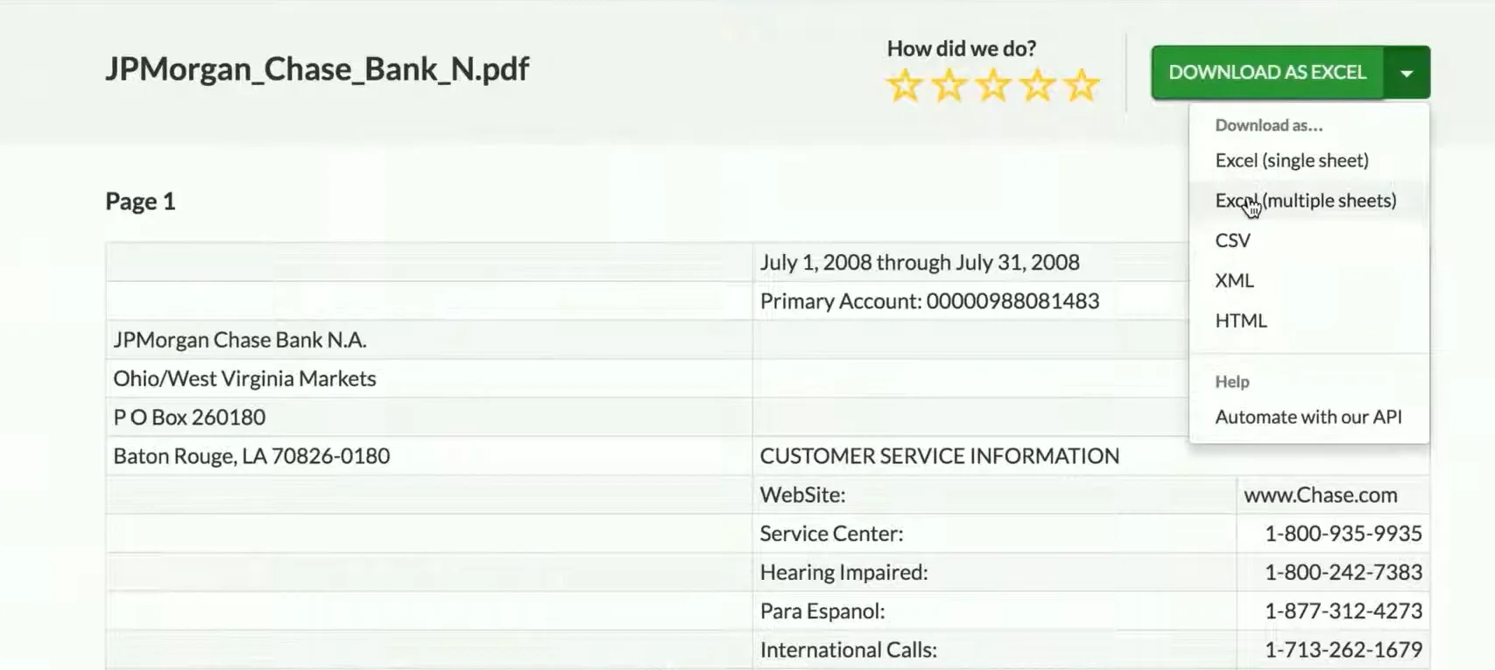The image size is (1495, 670).
Task: Pick XML from the download menu
Action: pyautogui.click(x=1234, y=280)
